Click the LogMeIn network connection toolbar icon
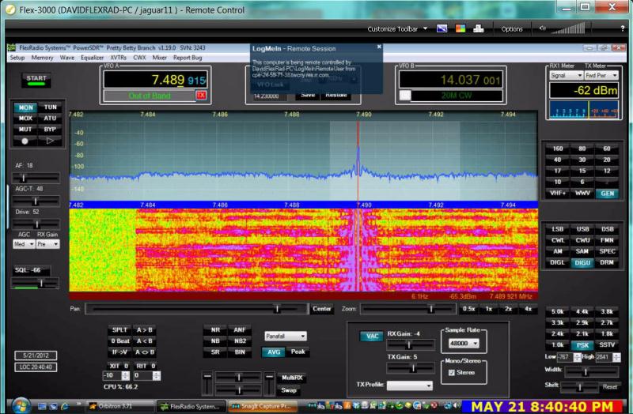The width and height of the screenshot is (633, 414). coord(479,28)
